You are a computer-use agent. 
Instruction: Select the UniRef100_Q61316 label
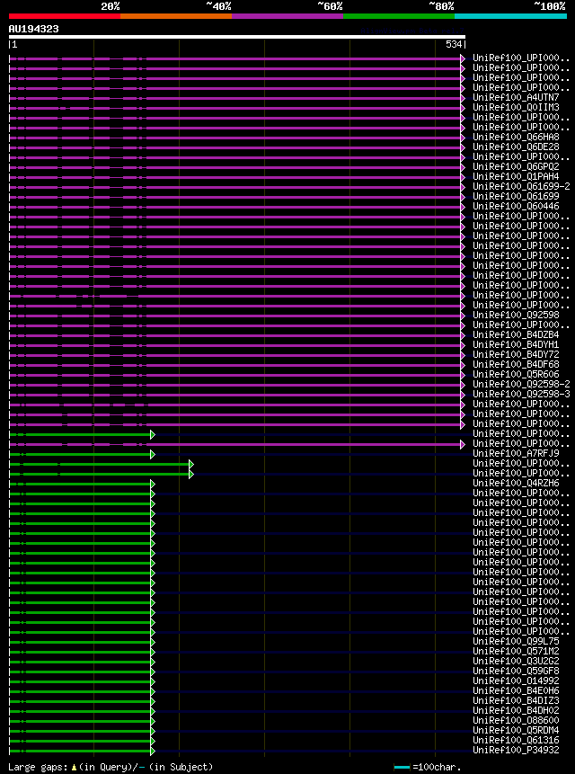pos(516,741)
